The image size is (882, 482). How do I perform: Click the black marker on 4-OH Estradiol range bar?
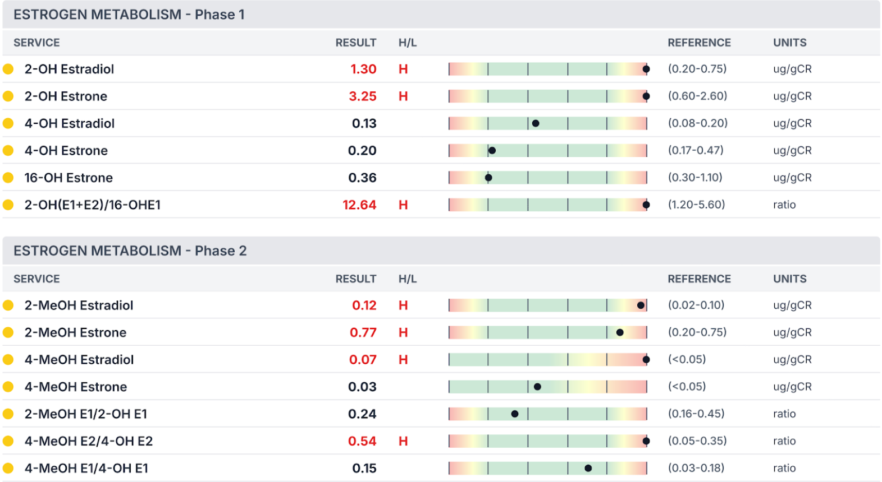536,123
